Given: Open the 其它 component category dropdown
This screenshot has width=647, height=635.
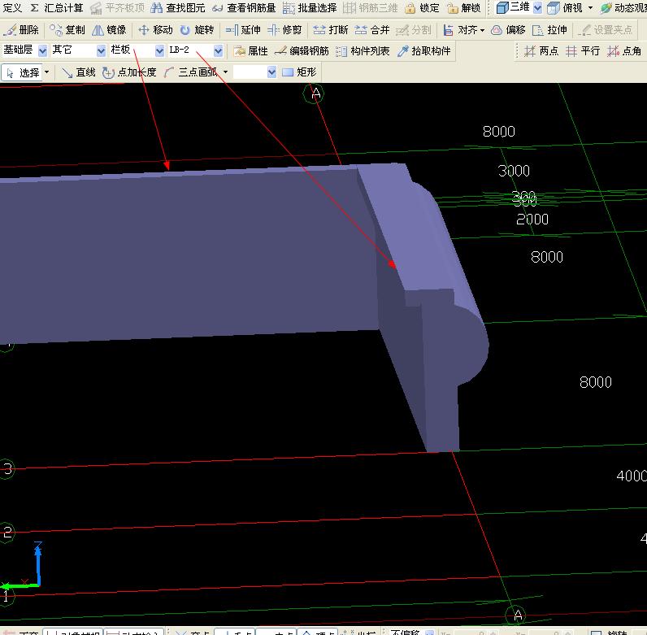Looking at the screenshot, I should pyautogui.click(x=101, y=50).
